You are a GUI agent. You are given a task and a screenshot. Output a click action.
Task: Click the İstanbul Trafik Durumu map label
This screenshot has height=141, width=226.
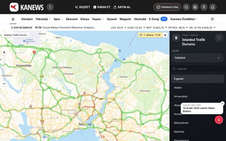point(16,35)
